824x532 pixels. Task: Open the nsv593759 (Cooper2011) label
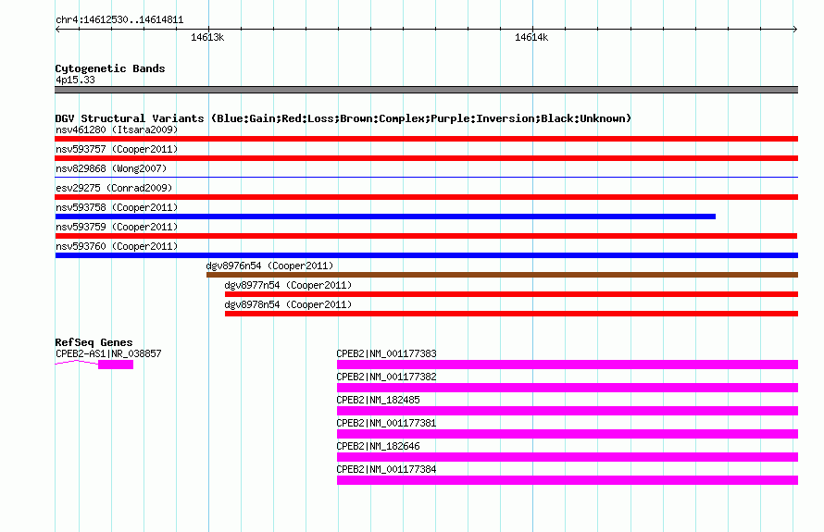point(117,227)
